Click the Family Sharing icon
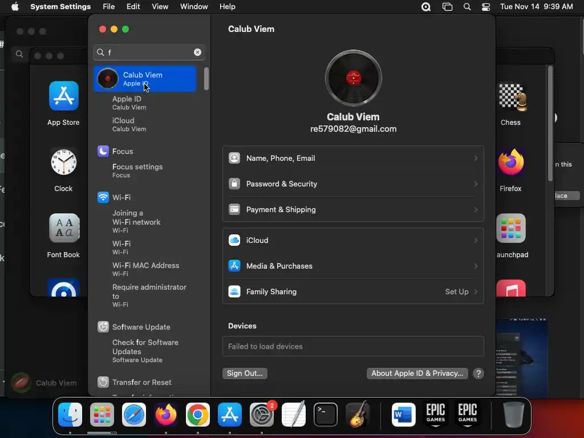 coord(234,291)
